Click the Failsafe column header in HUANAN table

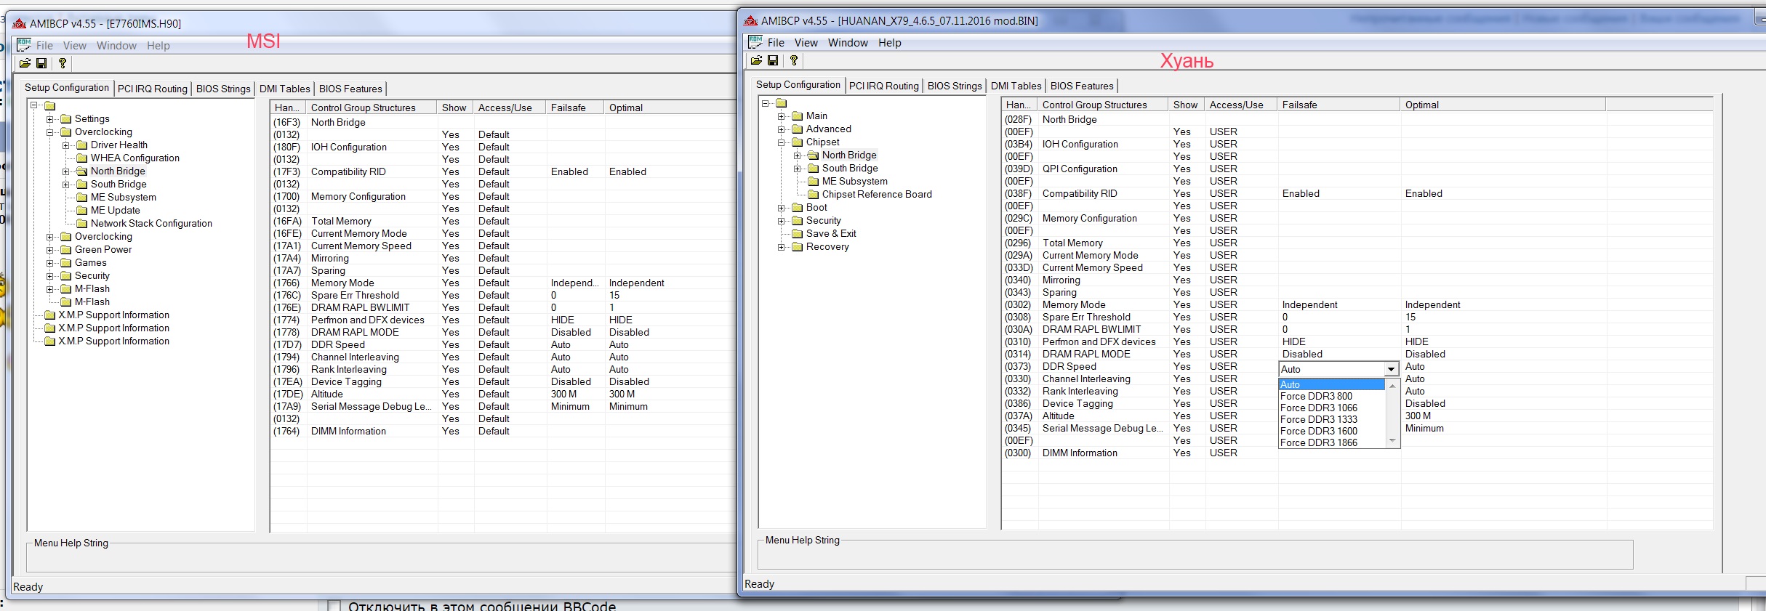coord(1338,105)
